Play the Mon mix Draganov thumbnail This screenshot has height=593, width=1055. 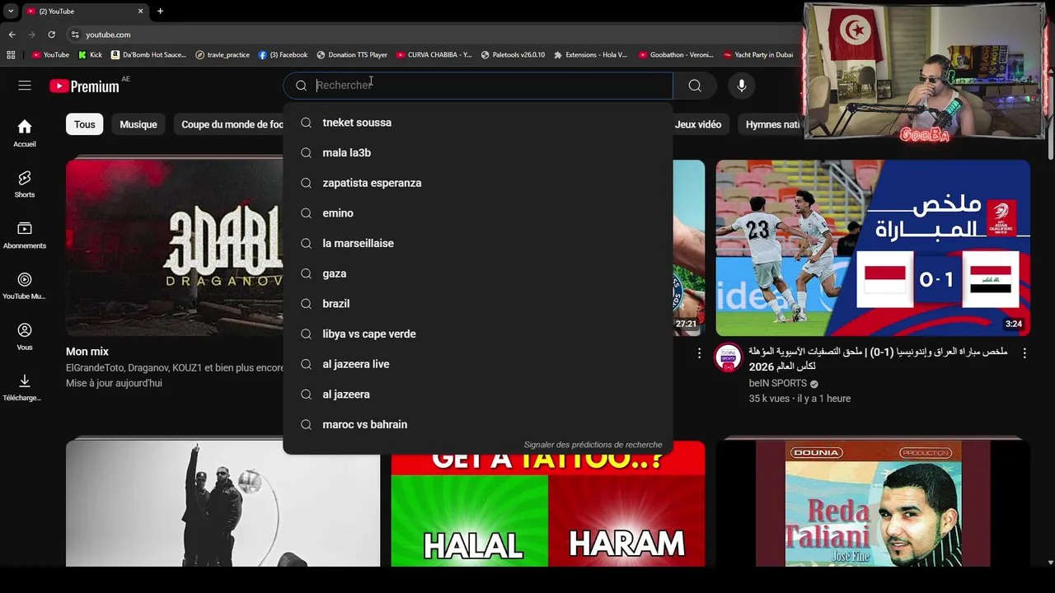pos(175,248)
